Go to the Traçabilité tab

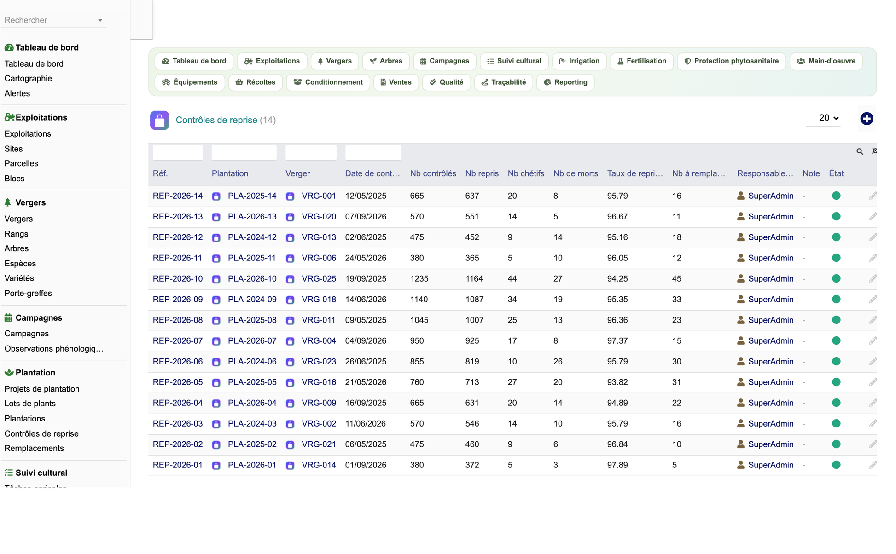503,82
